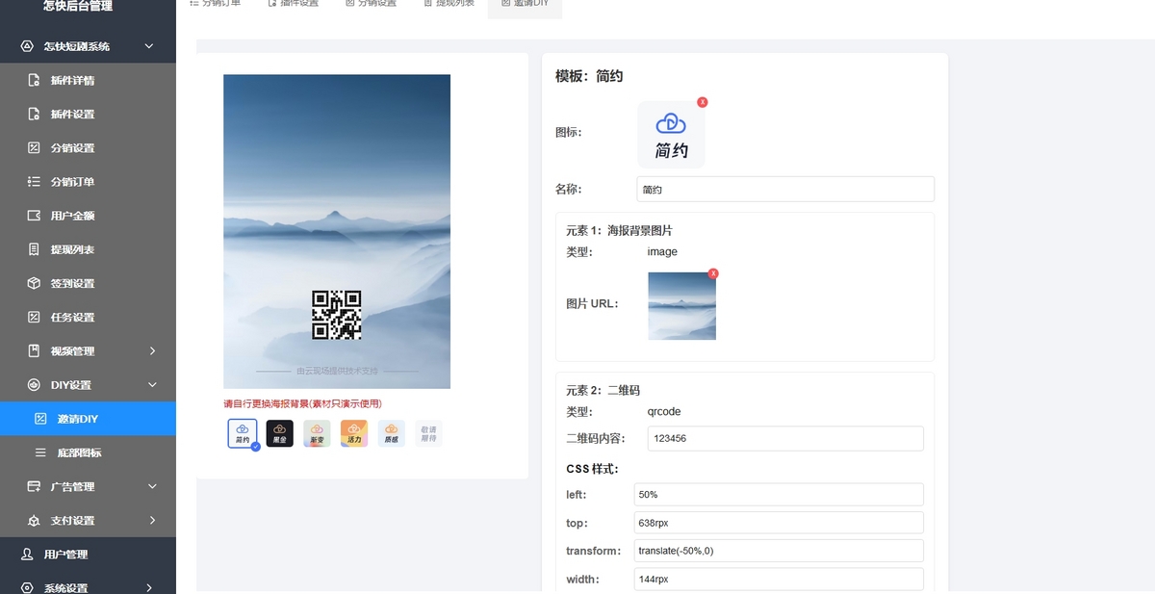
Task: Click the 敬请期待 placeholder tile
Action: tap(428, 433)
